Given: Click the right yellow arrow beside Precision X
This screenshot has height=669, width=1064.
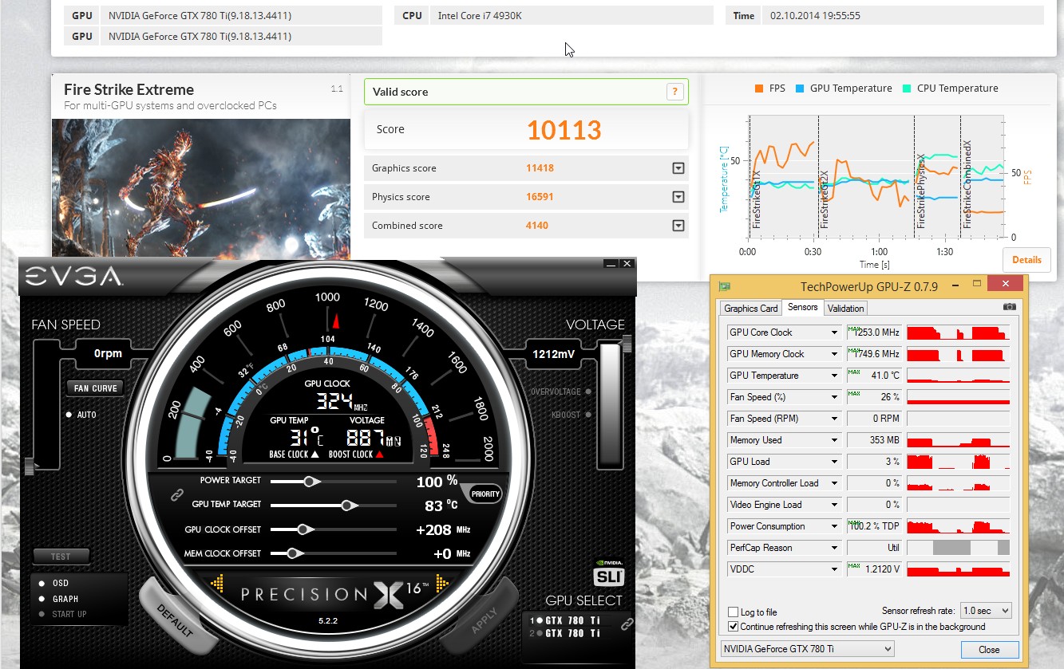Looking at the screenshot, I should tap(441, 584).
